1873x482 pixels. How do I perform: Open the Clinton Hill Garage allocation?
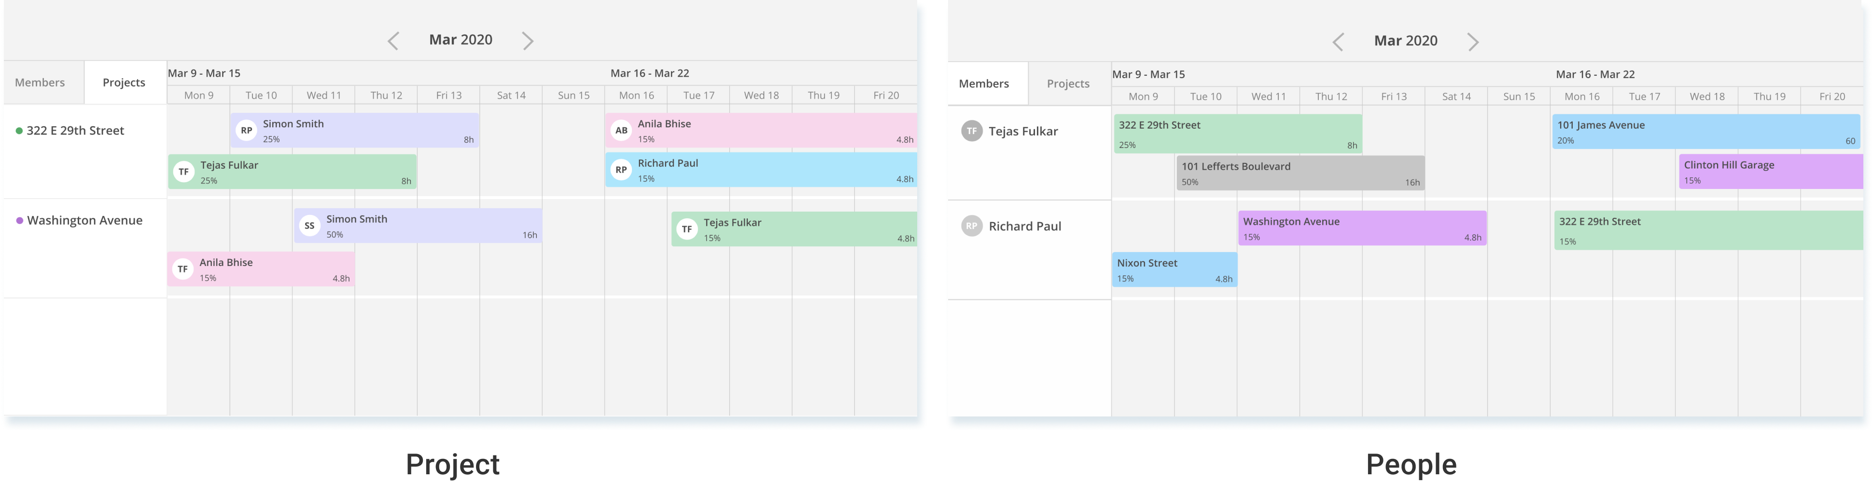click(x=1771, y=172)
